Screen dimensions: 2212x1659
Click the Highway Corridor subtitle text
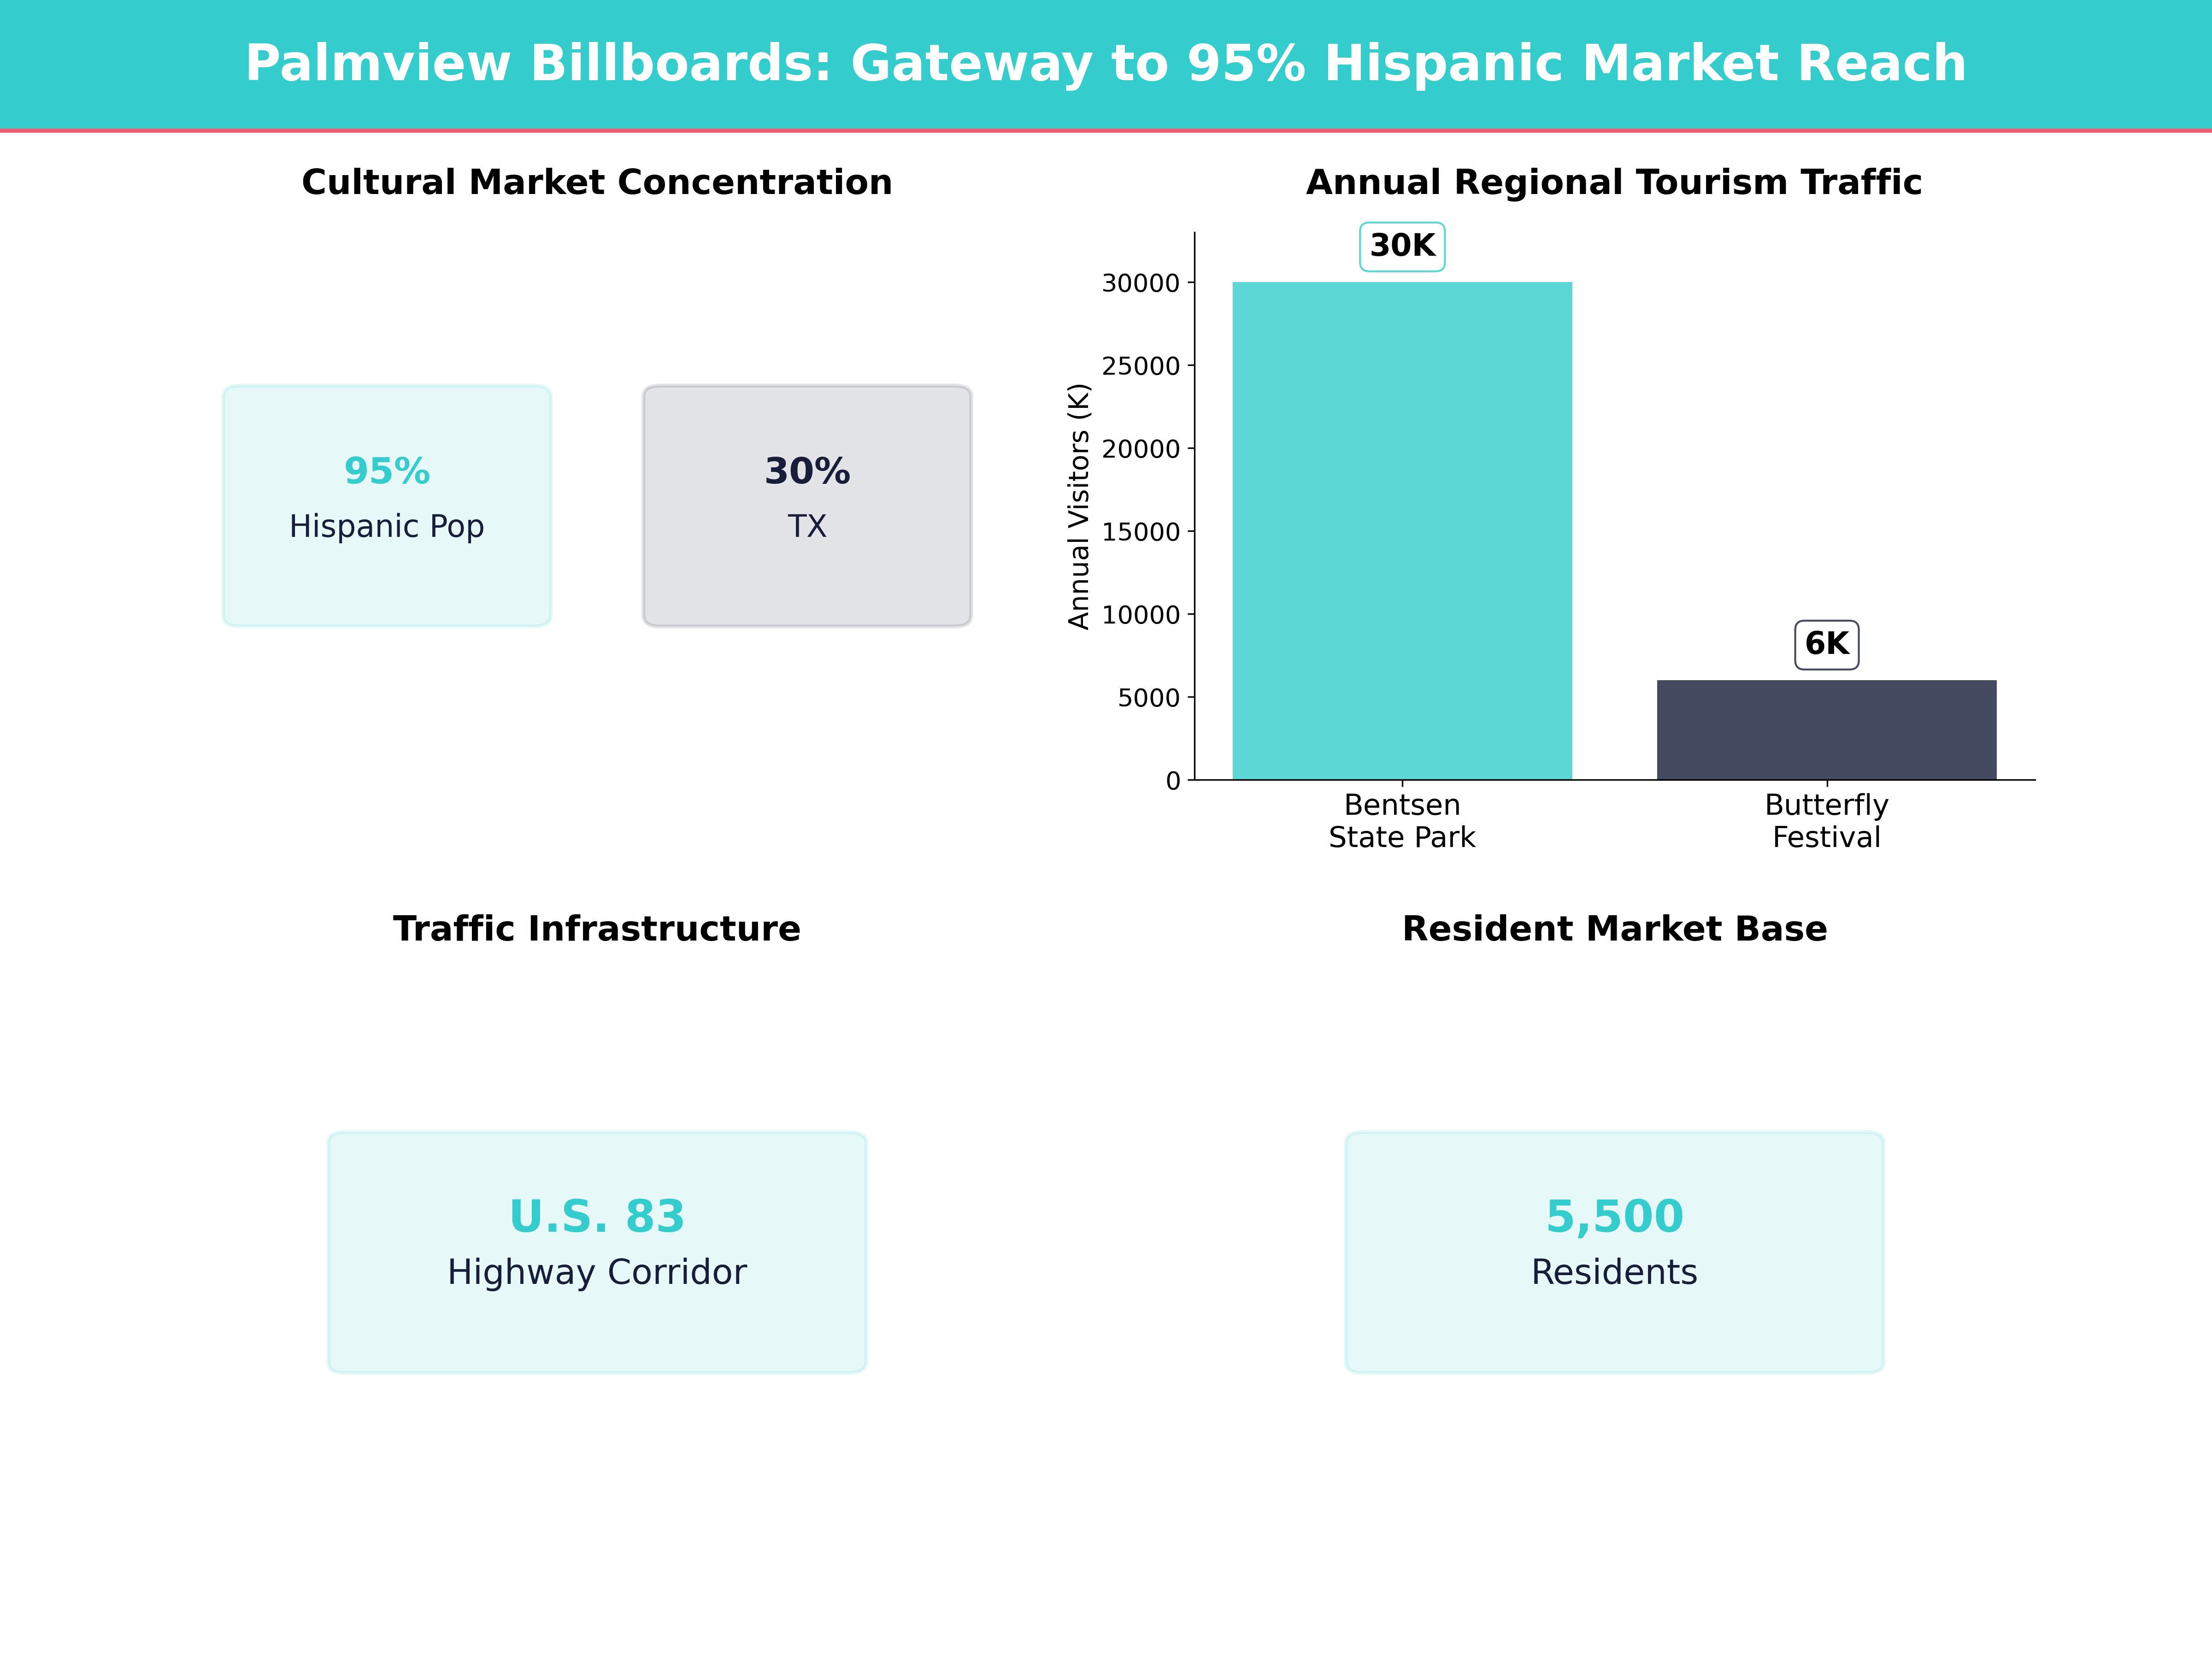click(x=597, y=1273)
